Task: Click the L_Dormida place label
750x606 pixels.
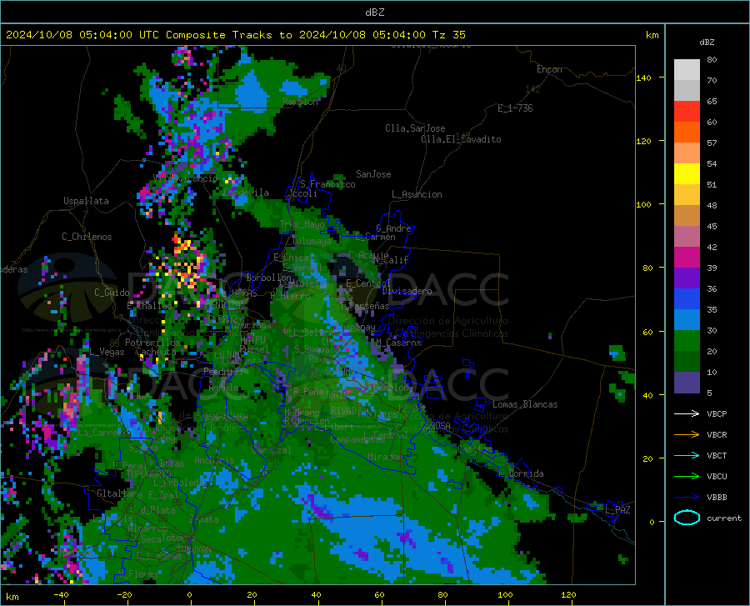Action: click(x=521, y=473)
